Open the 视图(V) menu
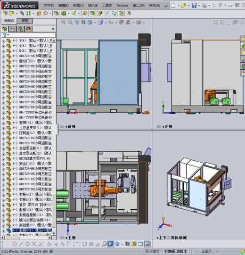The width and height of the screenshot is (245, 255). [78, 5]
